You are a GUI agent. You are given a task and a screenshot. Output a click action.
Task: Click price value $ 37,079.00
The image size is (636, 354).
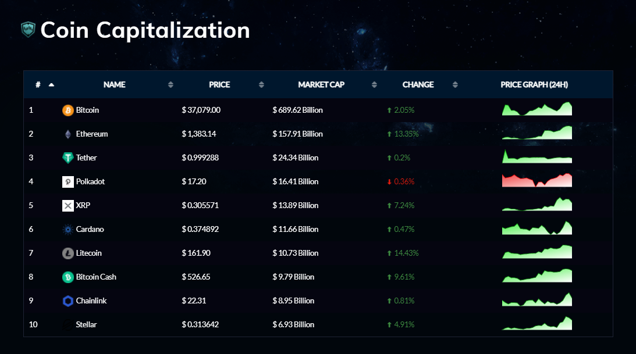(x=201, y=110)
